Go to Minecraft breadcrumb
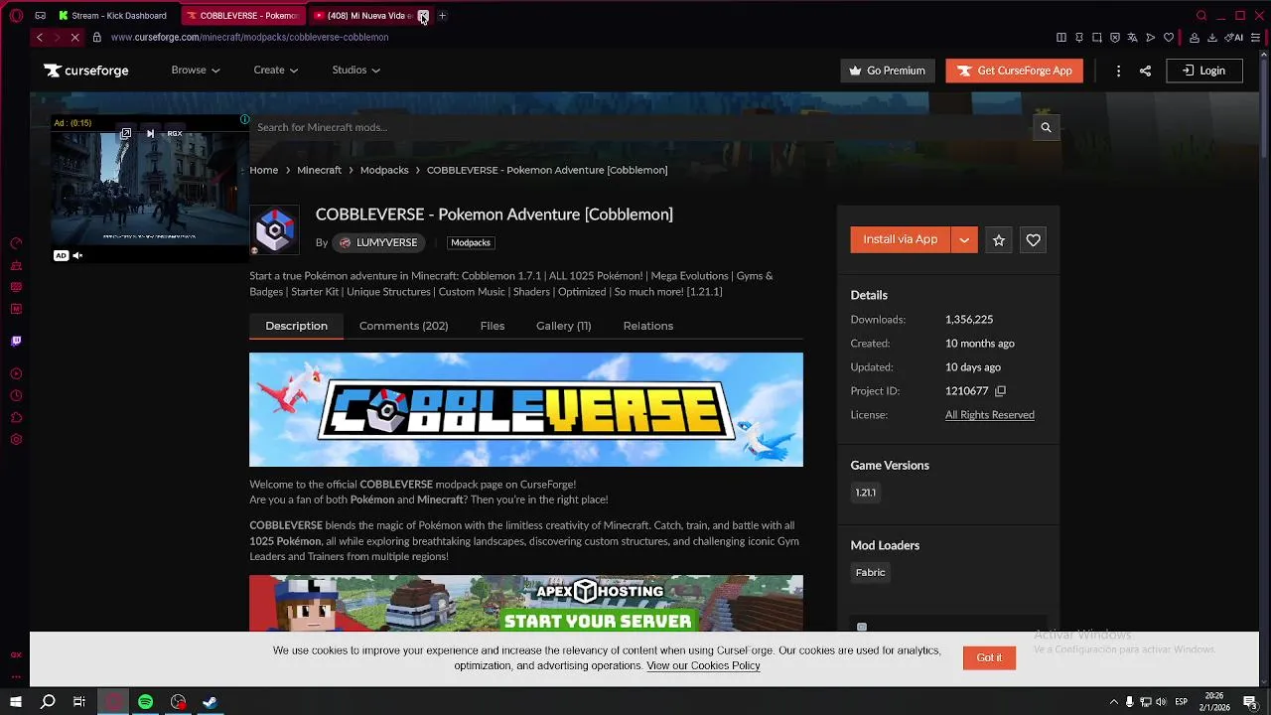The width and height of the screenshot is (1271, 715). pyautogui.click(x=320, y=170)
